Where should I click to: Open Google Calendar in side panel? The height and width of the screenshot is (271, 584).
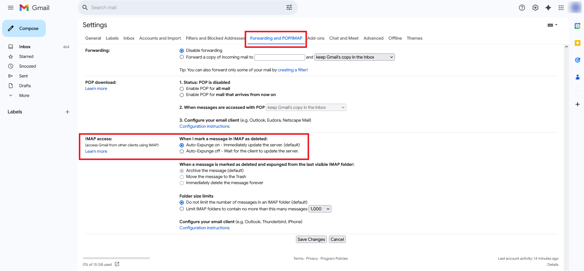(x=577, y=26)
